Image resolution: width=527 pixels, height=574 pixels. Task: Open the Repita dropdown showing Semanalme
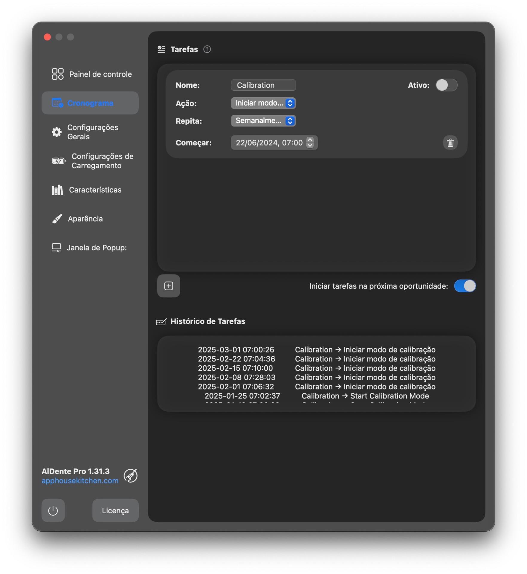[263, 121]
